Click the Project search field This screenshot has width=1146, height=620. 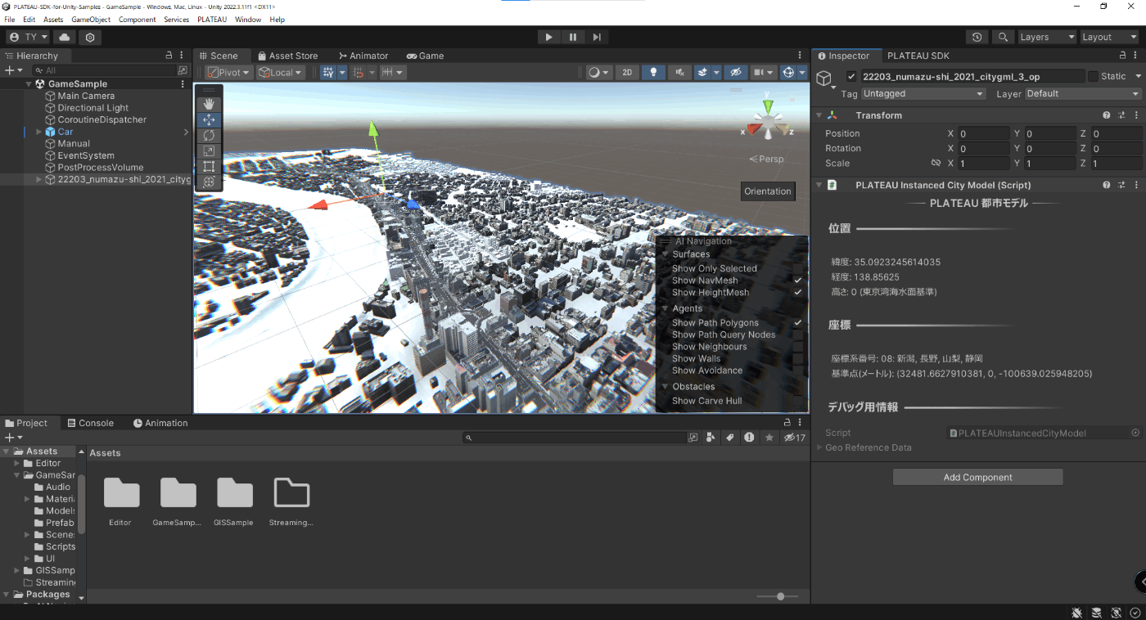574,438
